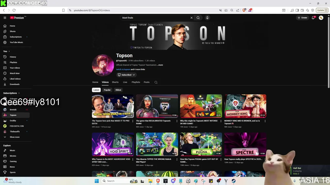Reload the page in browser
The height and width of the screenshot is (185, 330).
14,10
